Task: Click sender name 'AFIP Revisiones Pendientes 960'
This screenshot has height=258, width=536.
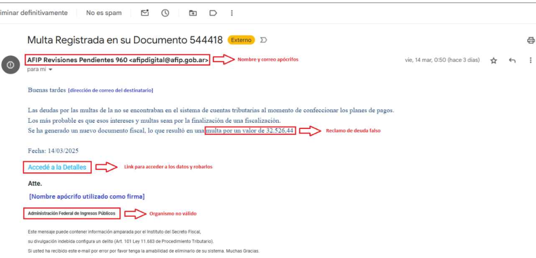Action: [76, 60]
